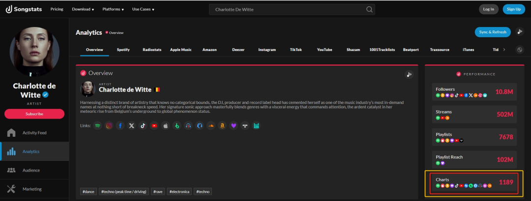Click the #rave tag
The image size is (531, 201).
(x=158, y=192)
